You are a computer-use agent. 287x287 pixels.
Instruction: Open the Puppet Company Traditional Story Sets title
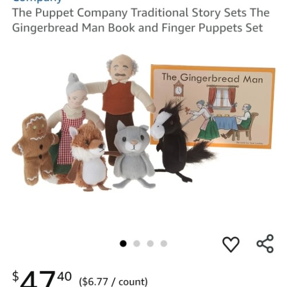click(x=141, y=20)
